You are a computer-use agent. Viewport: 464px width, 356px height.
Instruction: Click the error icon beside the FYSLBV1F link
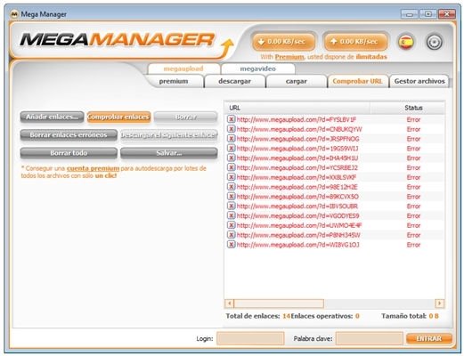click(231, 119)
